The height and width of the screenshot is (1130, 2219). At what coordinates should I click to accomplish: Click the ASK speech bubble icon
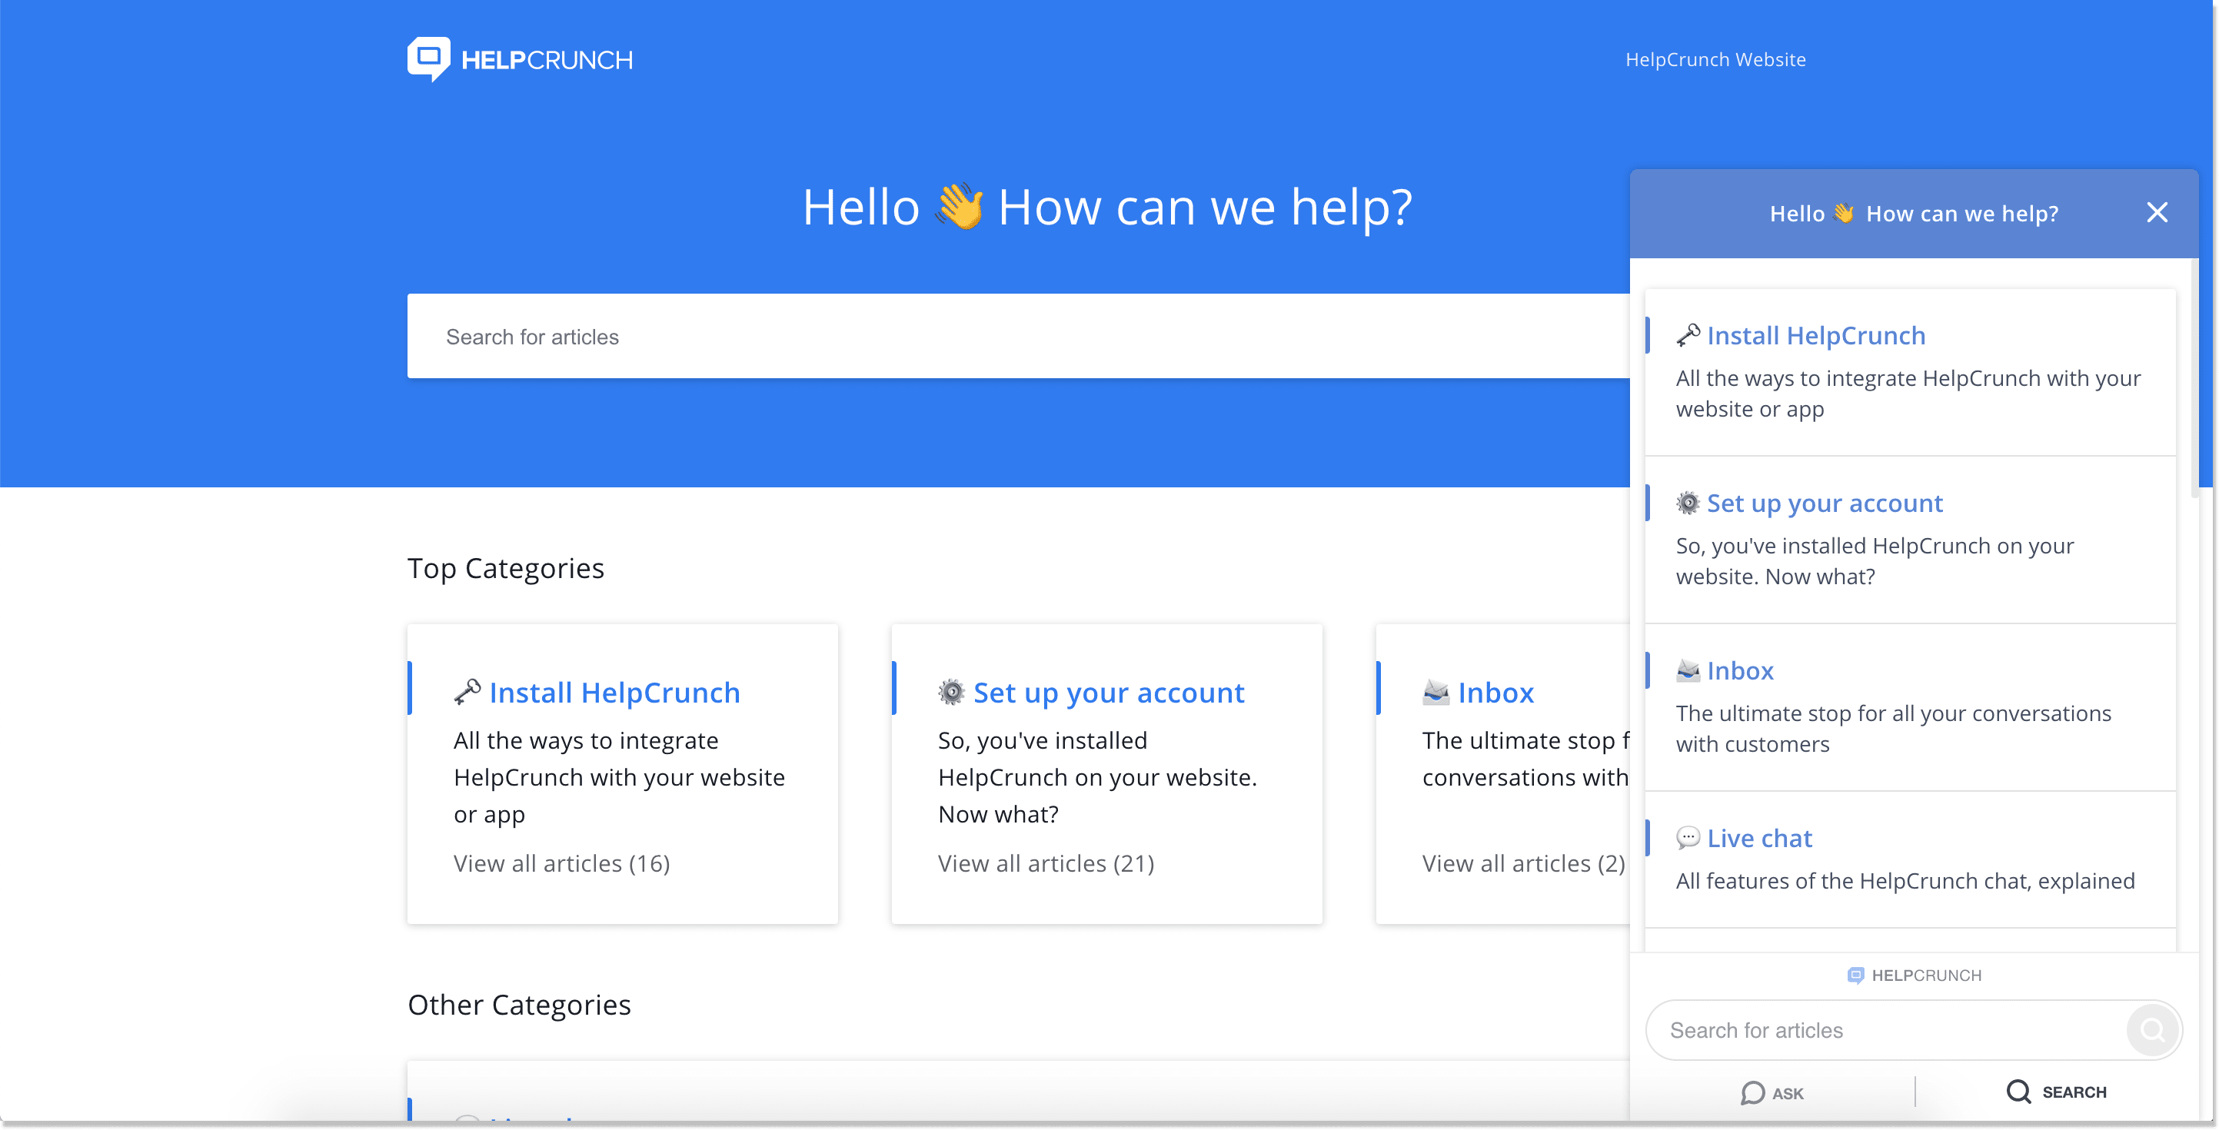point(1754,1091)
